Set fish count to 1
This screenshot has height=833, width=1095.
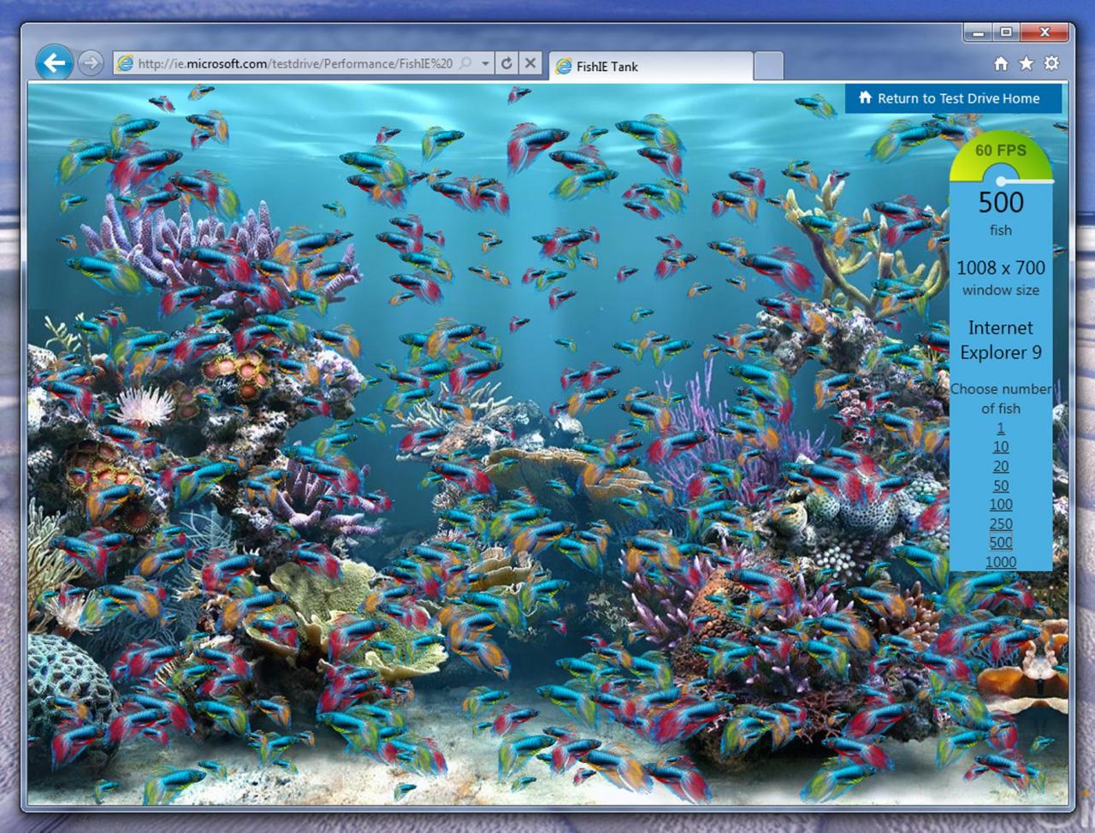pos(1001,428)
